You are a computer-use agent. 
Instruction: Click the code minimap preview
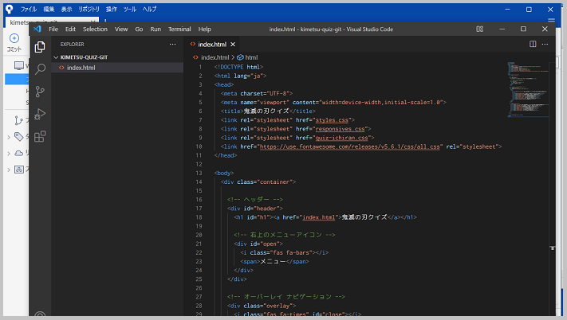point(528,89)
